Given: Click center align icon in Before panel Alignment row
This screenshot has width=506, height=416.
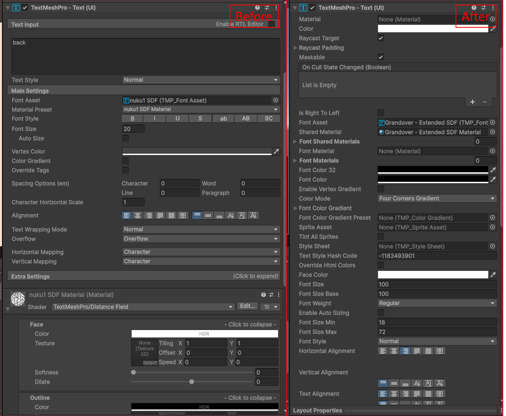Looking at the screenshot, I should pos(137,215).
